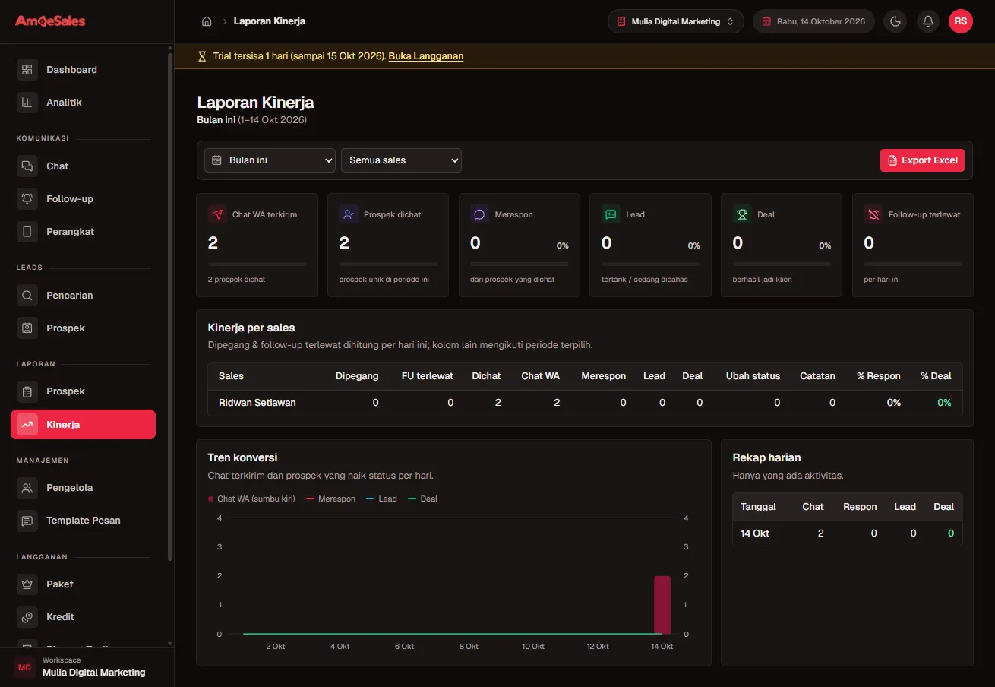Click the Paket crown icon
This screenshot has height=687, width=995.
[x=27, y=584]
